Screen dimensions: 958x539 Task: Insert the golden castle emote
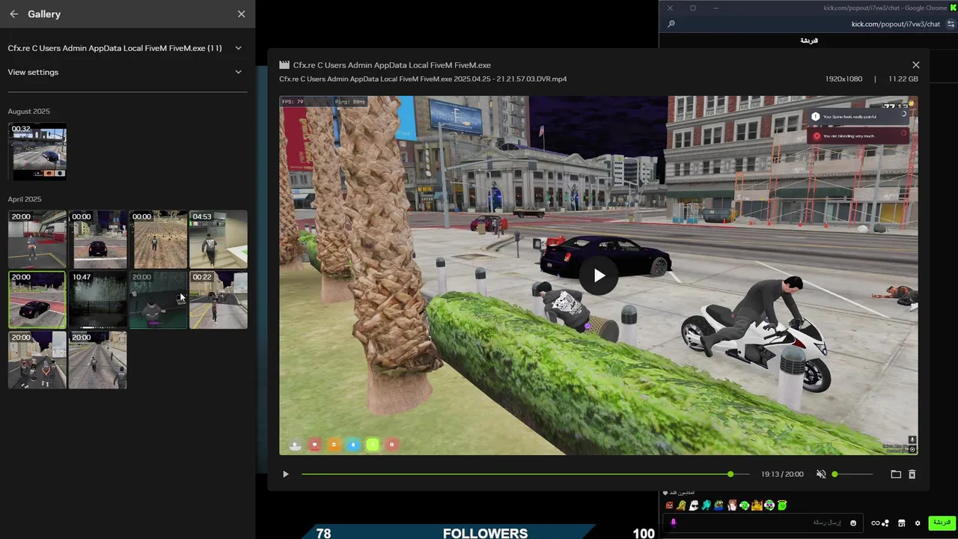coord(757,505)
